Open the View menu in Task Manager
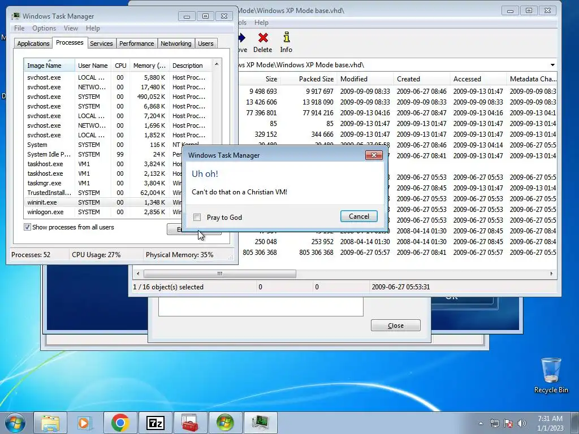 pos(71,28)
